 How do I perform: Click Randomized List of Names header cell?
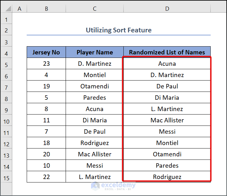click(x=167, y=52)
